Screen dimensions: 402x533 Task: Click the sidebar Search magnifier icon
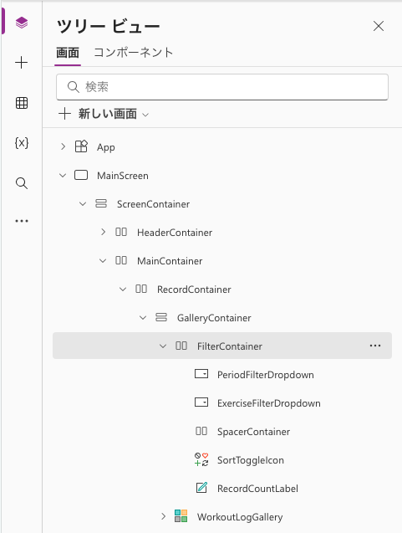click(x=22, y=183)
